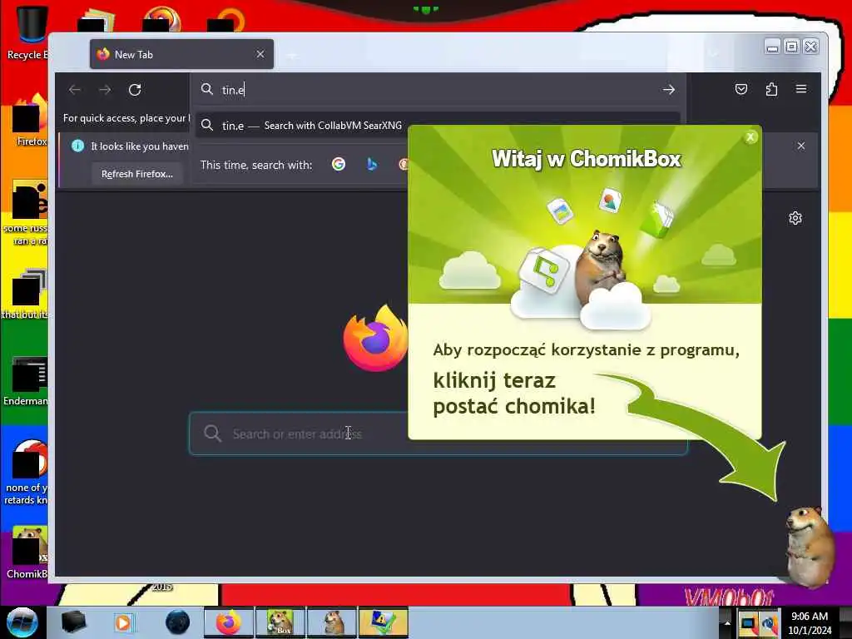
Task: Close the ChomikBox welcome popup
Action: point(750,137)
